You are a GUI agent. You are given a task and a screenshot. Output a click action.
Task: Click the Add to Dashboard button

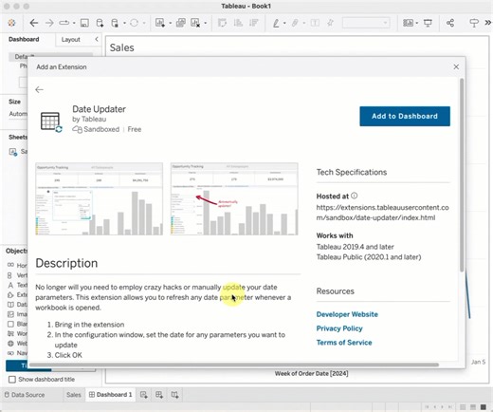[x=405, y=116]
